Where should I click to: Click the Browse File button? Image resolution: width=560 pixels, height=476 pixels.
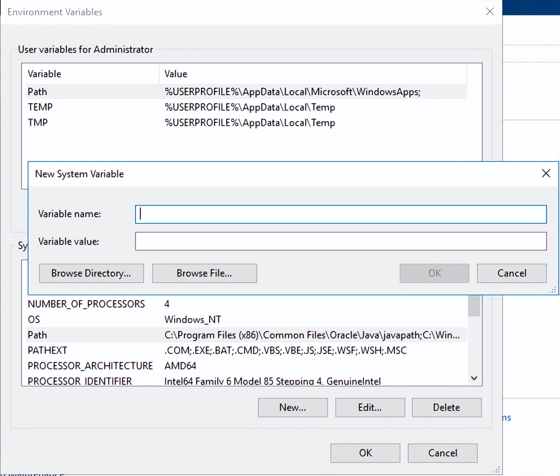click(204, 273)
